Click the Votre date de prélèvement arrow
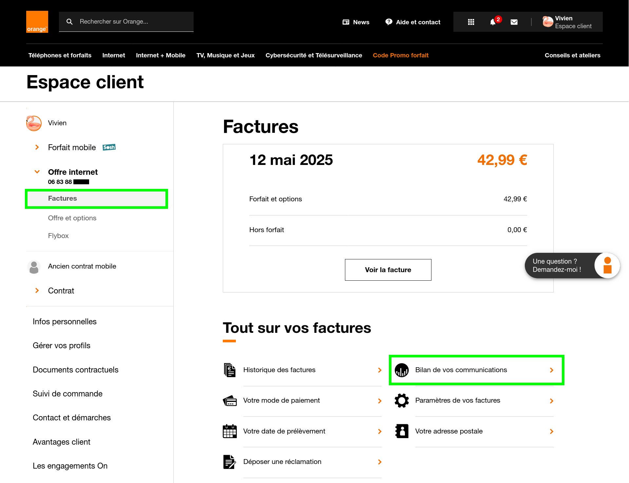This screenshot has height=483, width=629. (x=380, y=432)
